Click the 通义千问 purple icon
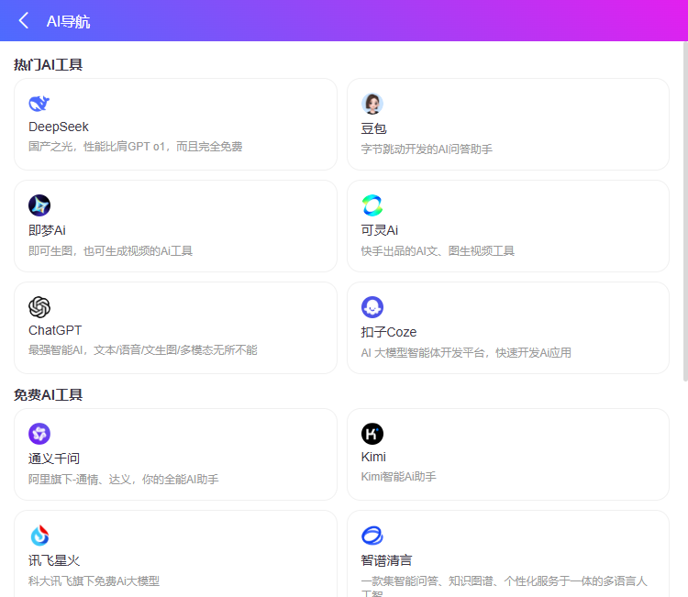This screenshot has height=597, width=688. click(x=39, y=434)
